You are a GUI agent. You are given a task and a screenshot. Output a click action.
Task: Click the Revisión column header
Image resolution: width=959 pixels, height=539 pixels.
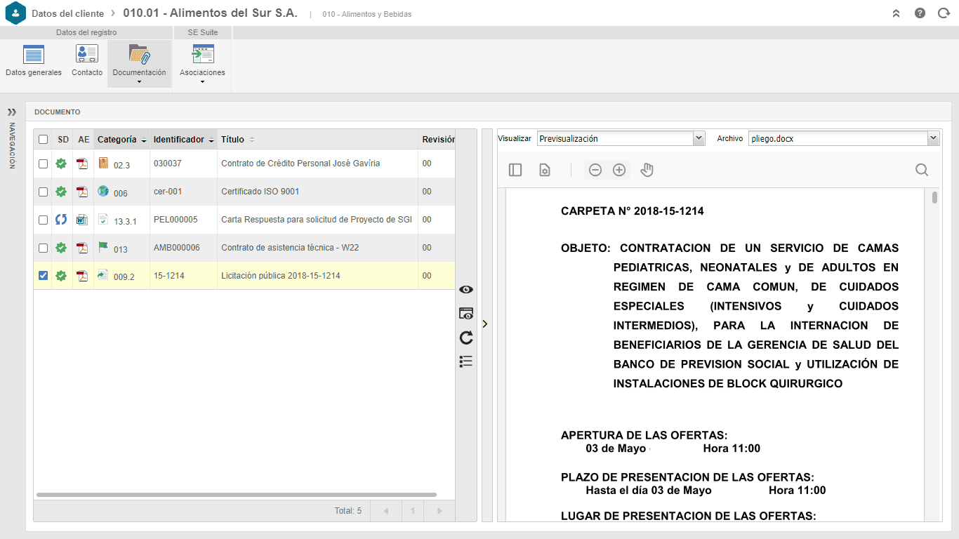(x=438, y=140)
